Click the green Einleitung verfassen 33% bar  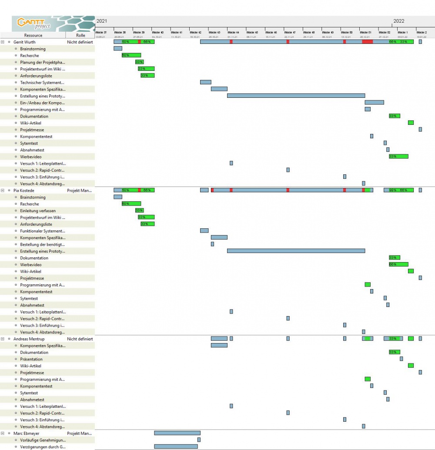click(139, 210)
